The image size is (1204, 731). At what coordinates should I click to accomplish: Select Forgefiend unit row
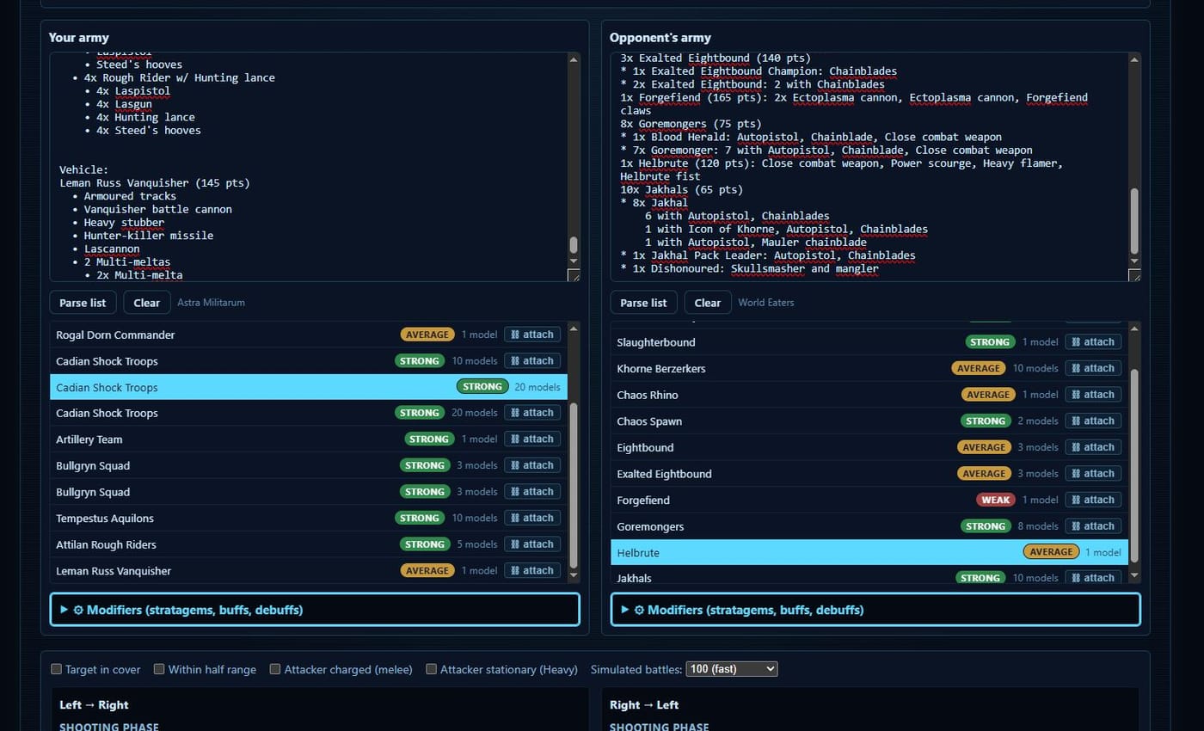click(x=869, y=500)
